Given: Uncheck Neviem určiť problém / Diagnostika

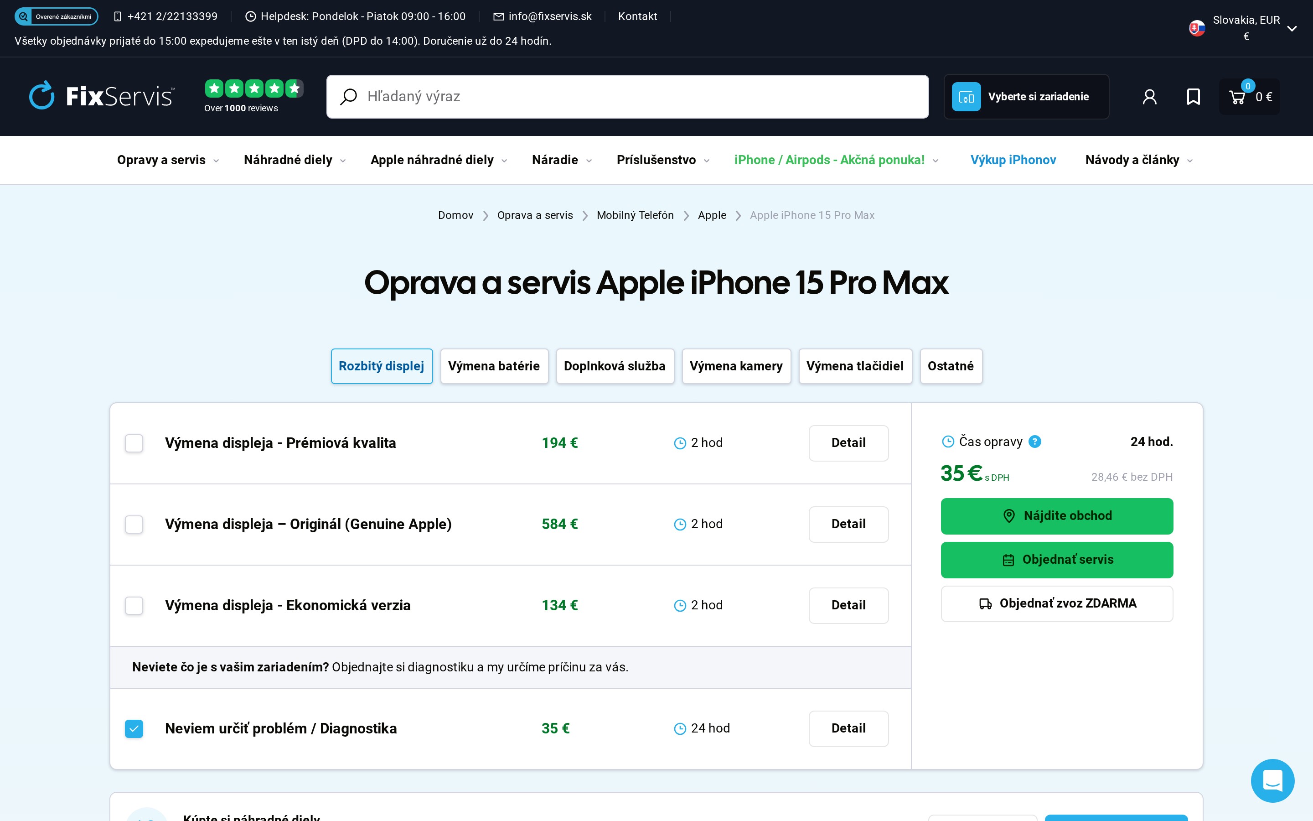Looking at the screenshot, I should tap(134, 729).
